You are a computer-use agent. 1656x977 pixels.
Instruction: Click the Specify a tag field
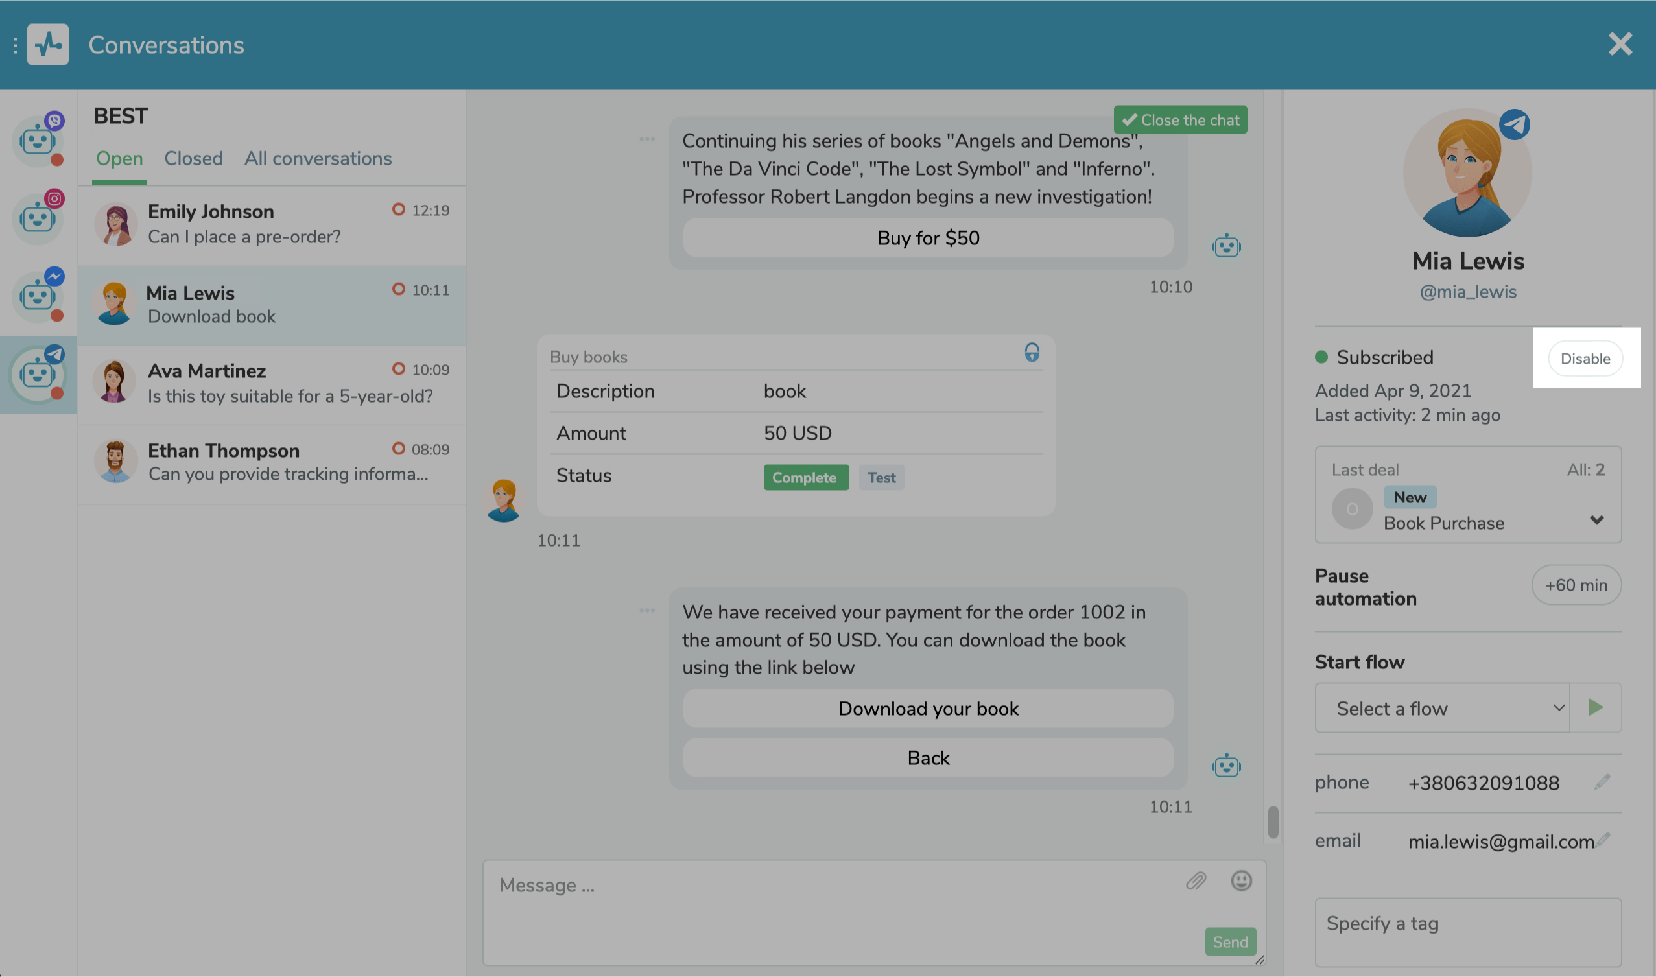(1468, 932)
